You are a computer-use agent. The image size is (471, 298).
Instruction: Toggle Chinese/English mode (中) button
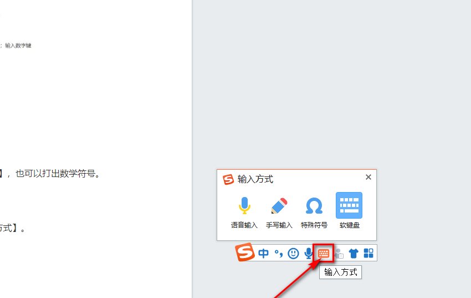263,253
